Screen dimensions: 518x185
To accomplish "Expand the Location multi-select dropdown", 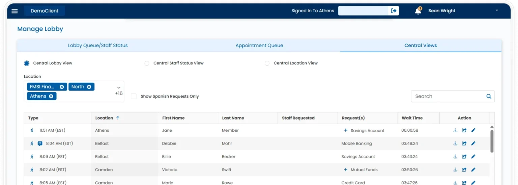I will click(119, 88).
